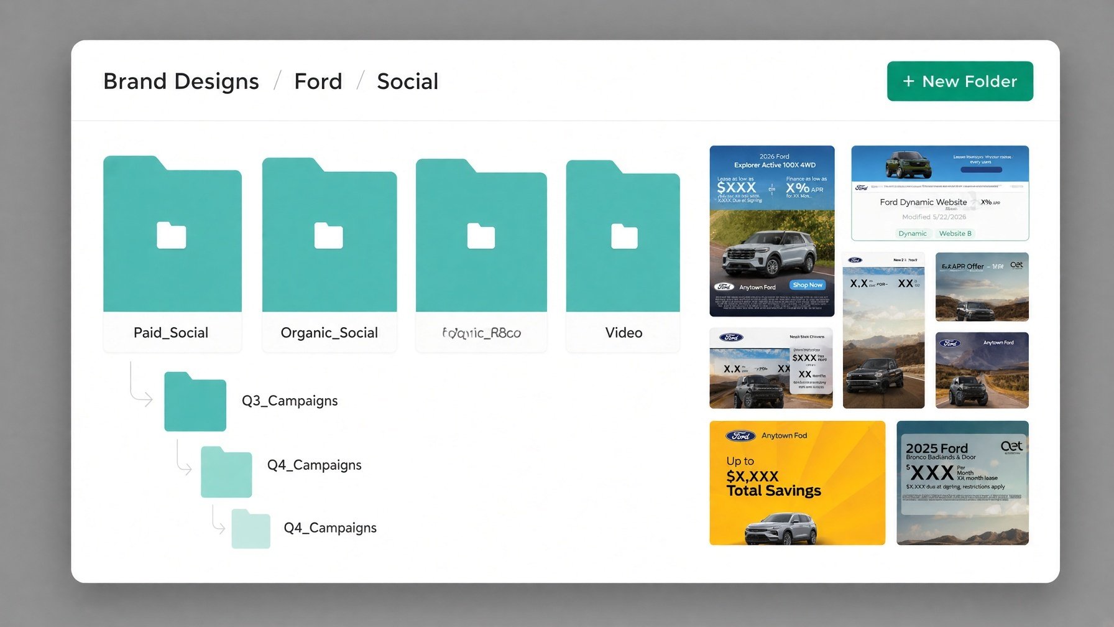Open the 2025 Ford Bronco Badlands thumbnail

point(962,483)
